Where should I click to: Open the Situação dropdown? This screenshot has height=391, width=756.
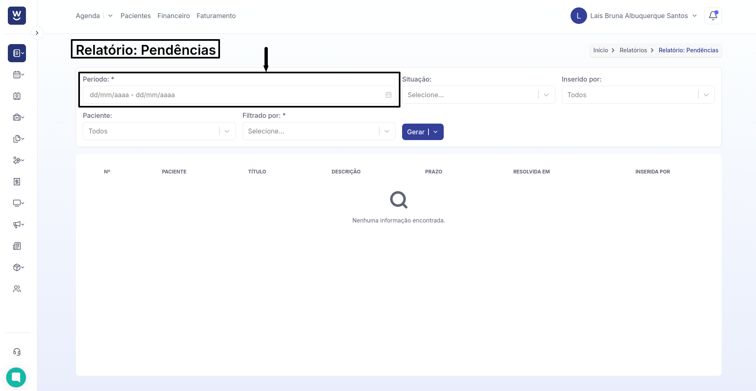(x=478, y=95)
